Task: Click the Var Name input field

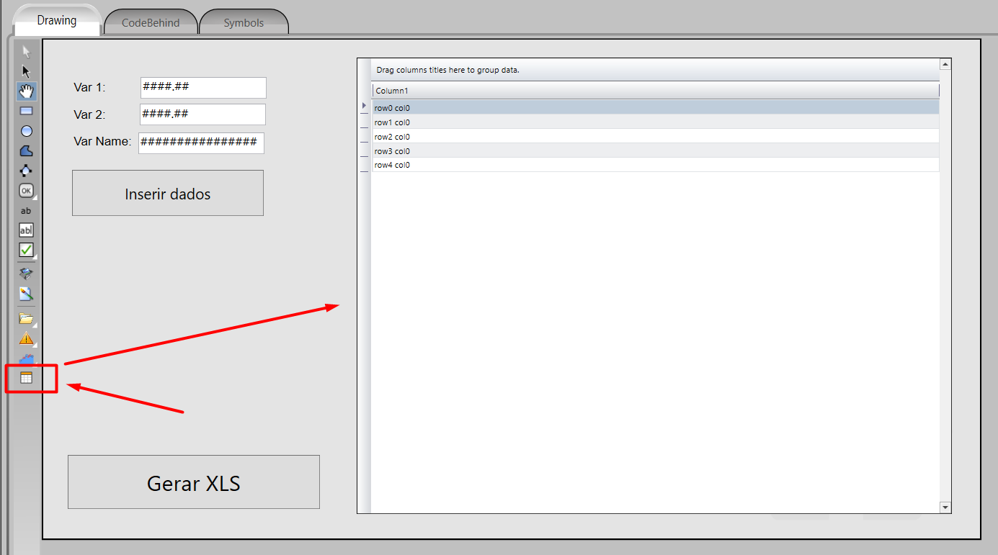Action: point(201,143)
